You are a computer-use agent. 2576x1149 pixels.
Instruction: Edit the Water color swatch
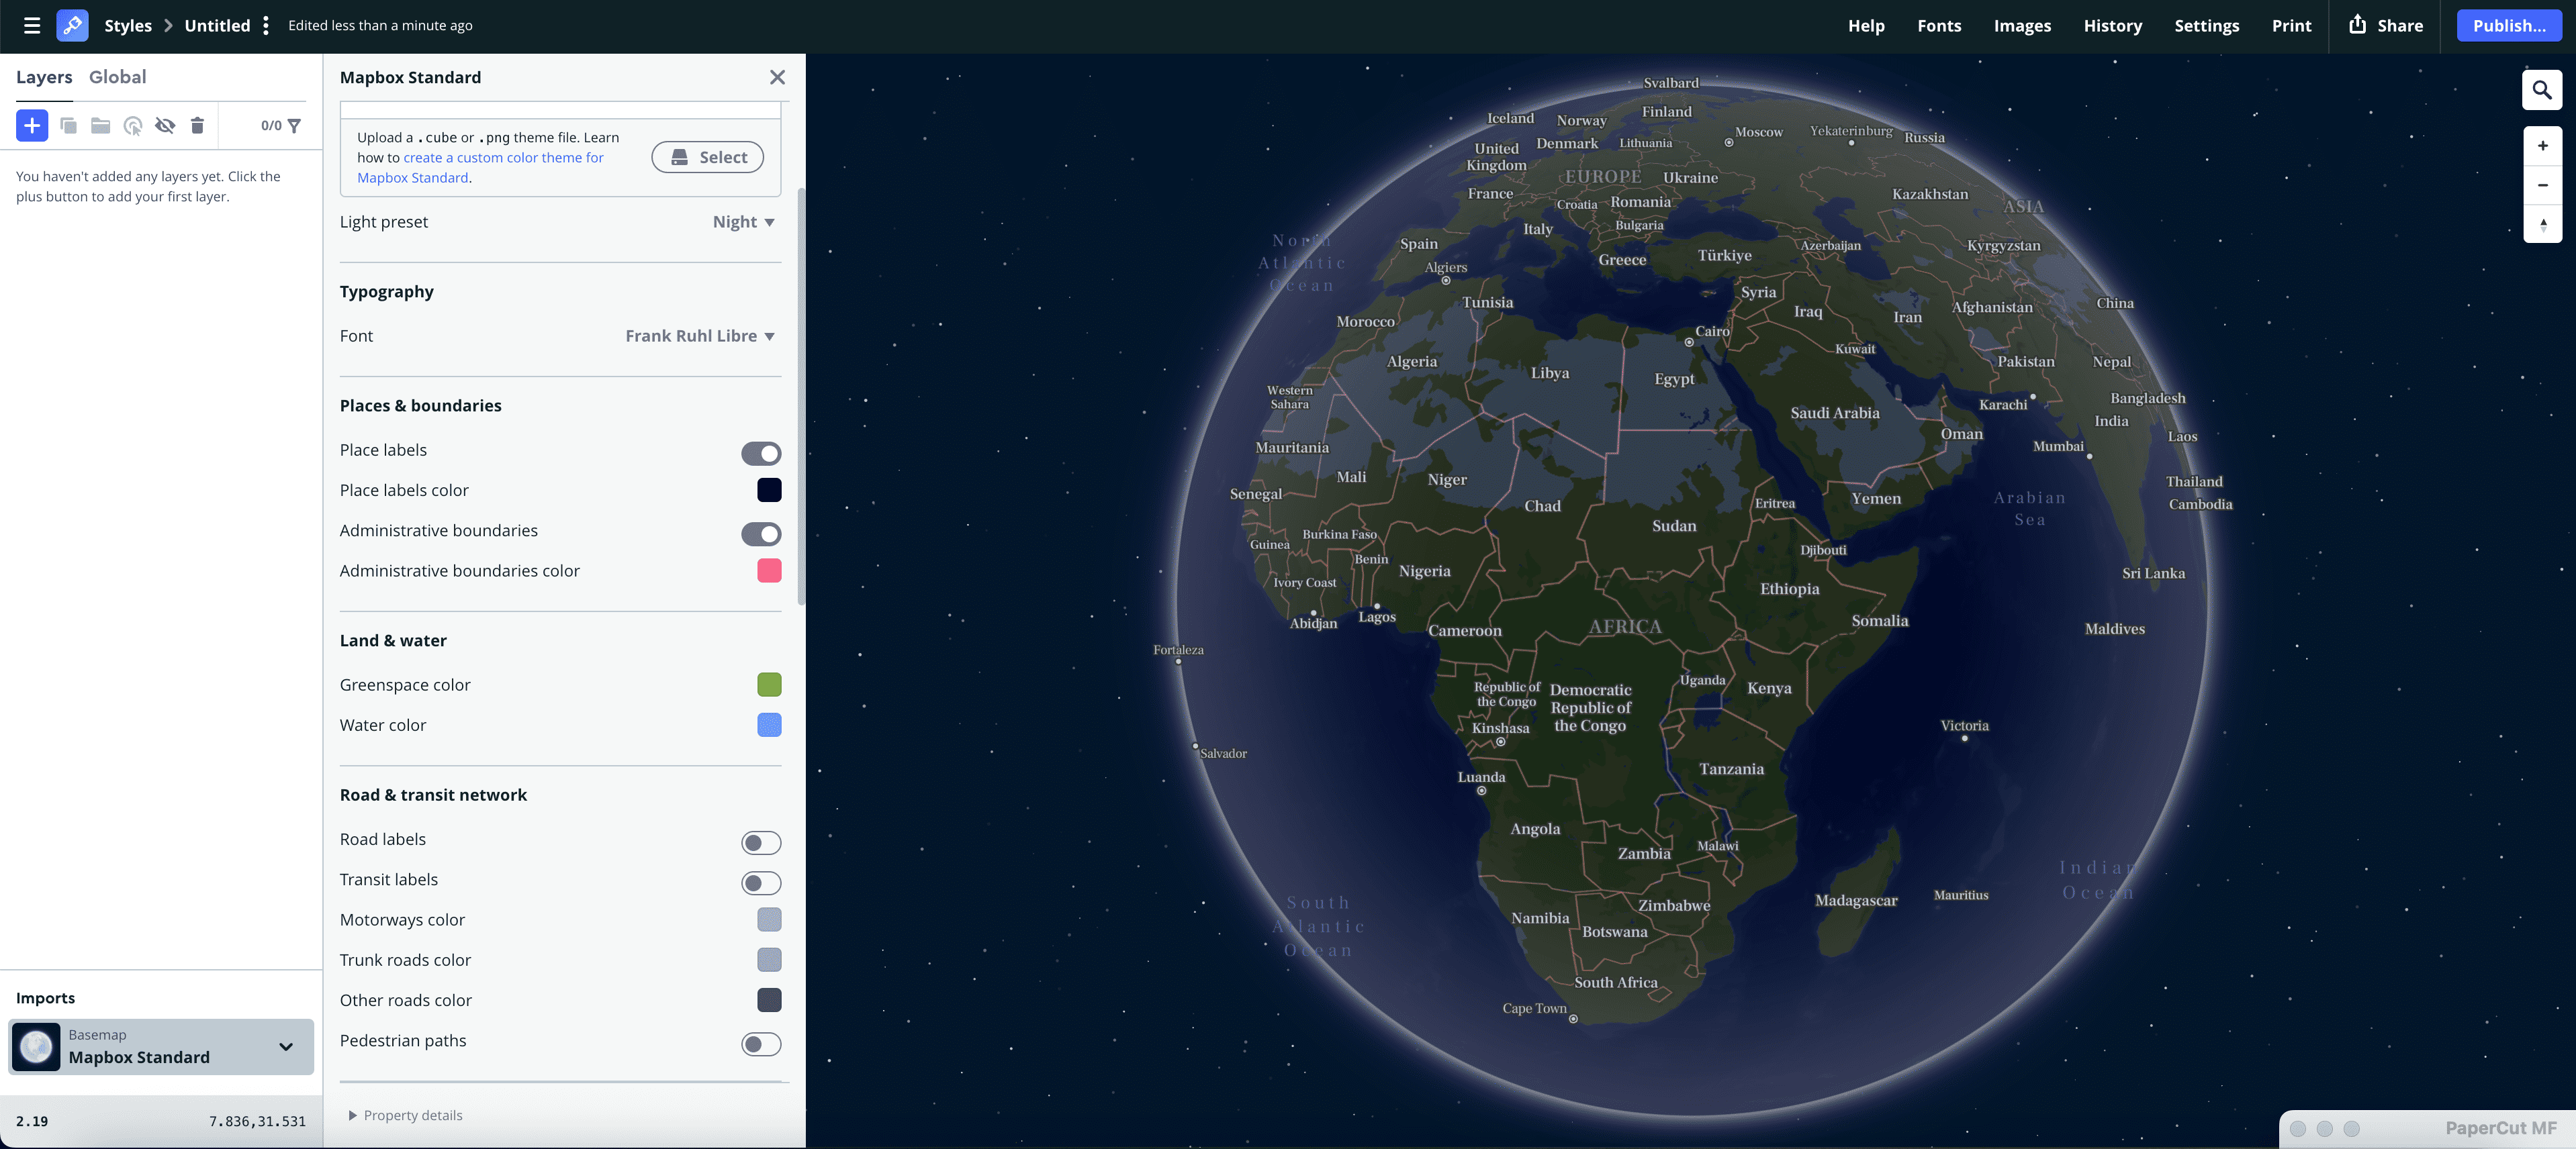[x=769, y=726]
